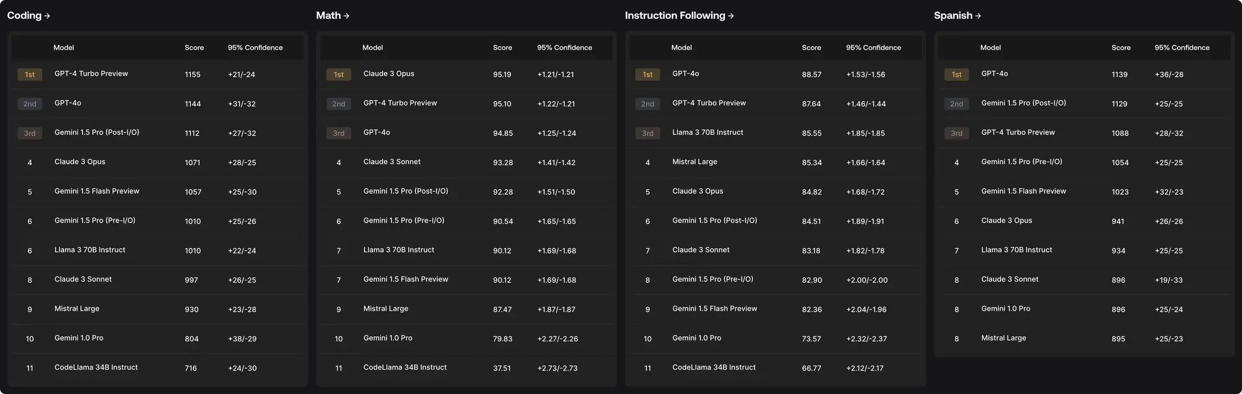Open the Spanish leaderboard heading link

point(958,16)
